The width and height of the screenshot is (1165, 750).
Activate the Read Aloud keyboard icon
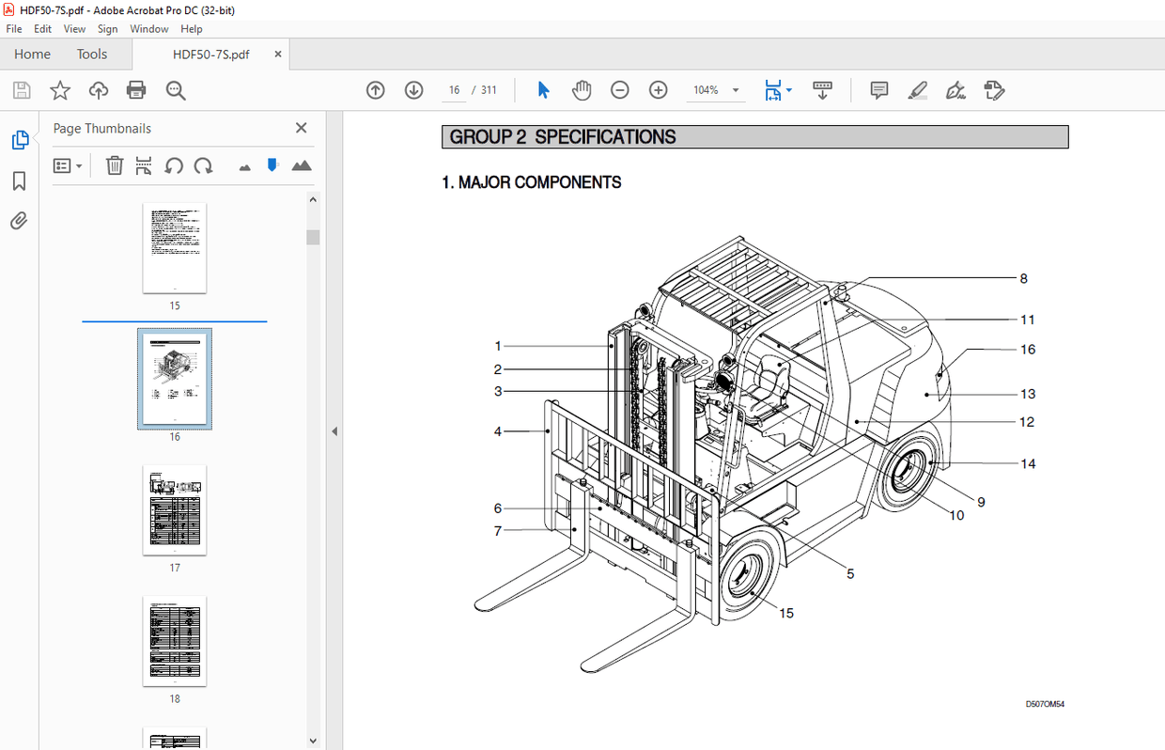(823, 90)
